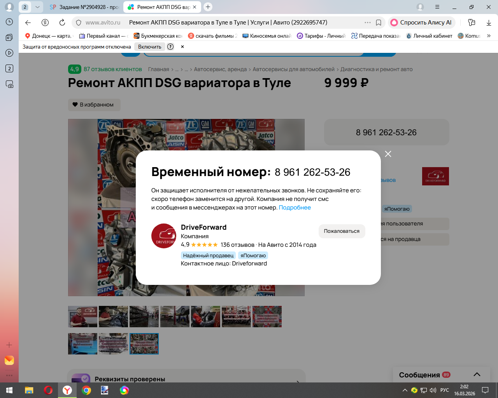Click the page phone number button
Viewport: 498px width, 398px height.
click(386, 133)
